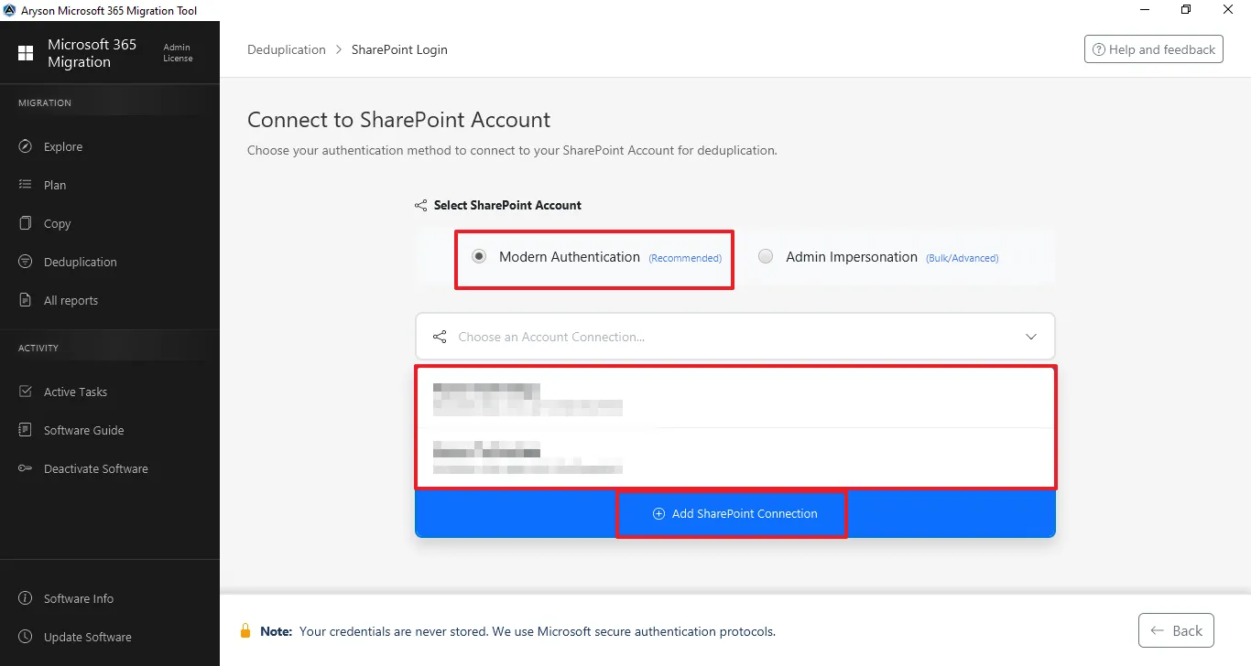
Task: Close the Aryson Migration Tool window
Action: [1229, 10]
